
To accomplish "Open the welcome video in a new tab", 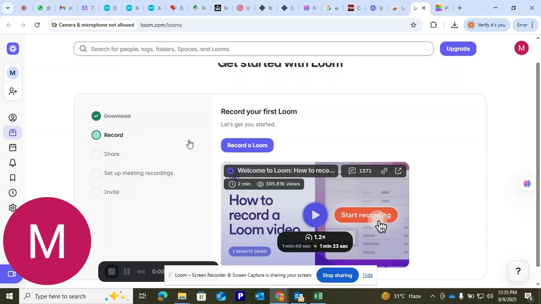I will (x=398, y=171).
